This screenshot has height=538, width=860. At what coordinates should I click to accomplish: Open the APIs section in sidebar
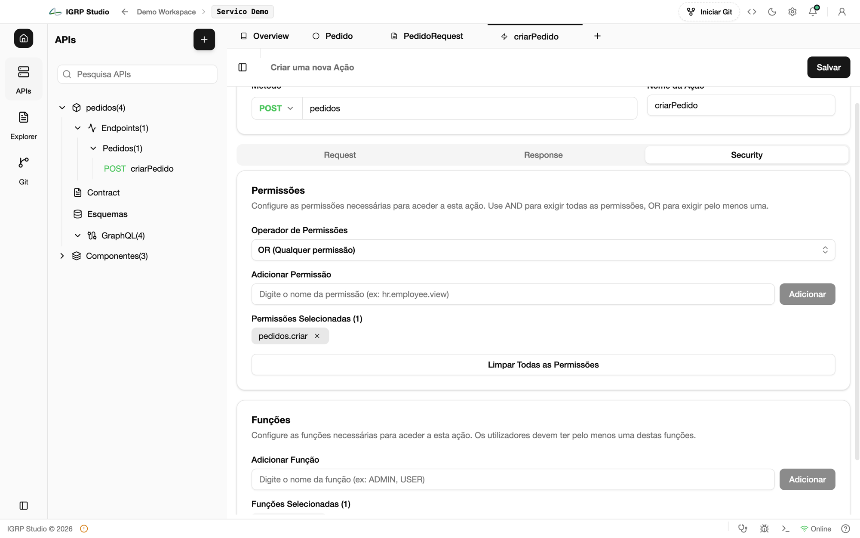(x=24, y=79)
